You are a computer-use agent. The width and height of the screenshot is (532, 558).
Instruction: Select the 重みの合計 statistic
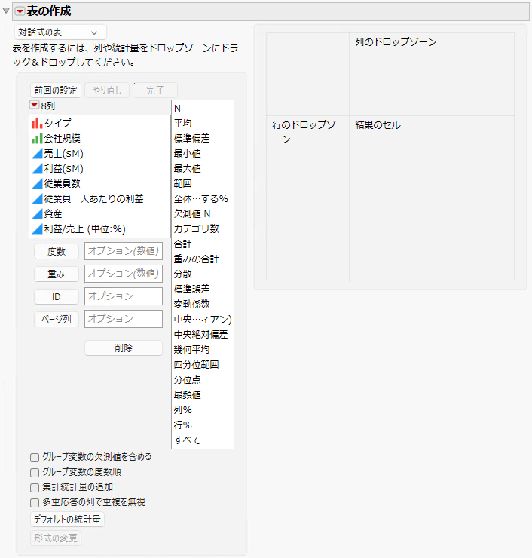click(197, 259)
